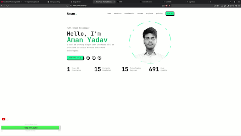Go to services nav link

pos(118,13)
